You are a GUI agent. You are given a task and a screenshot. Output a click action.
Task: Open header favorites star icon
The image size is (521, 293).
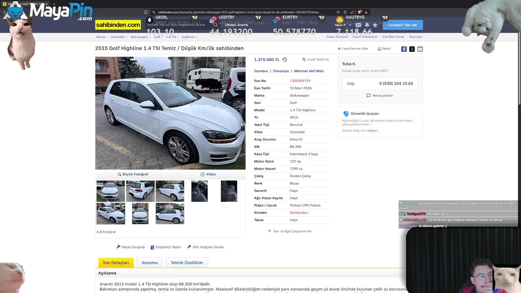tap(375, 25)
